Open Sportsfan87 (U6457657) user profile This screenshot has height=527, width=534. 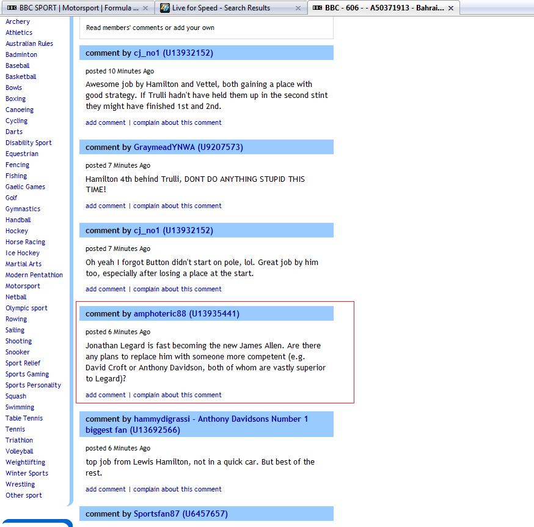[x=180, y=514]
